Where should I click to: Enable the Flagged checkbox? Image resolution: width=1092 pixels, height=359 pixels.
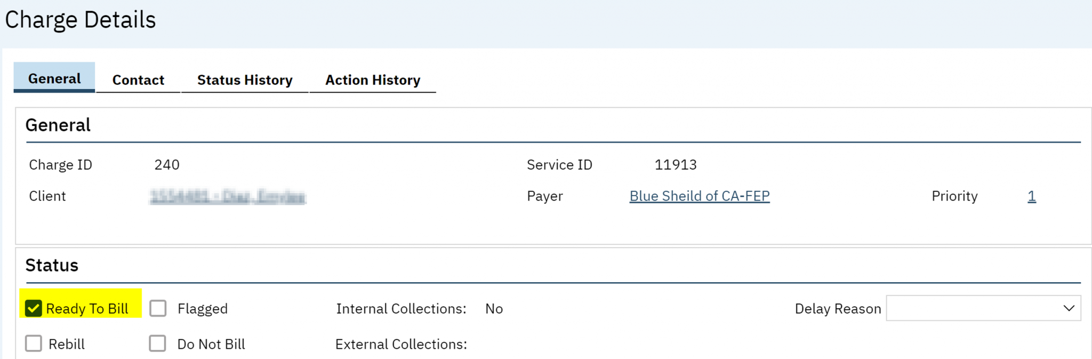tap(158, 308)
